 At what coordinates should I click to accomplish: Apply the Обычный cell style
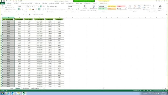pos(103,6)
